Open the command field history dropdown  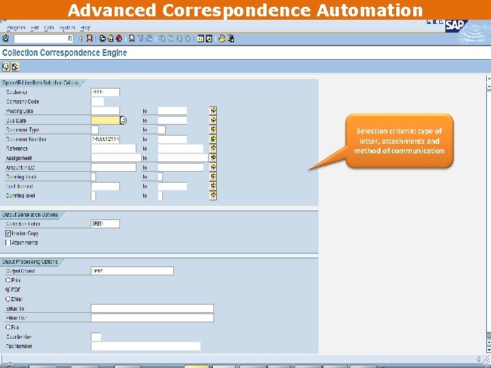70,38
